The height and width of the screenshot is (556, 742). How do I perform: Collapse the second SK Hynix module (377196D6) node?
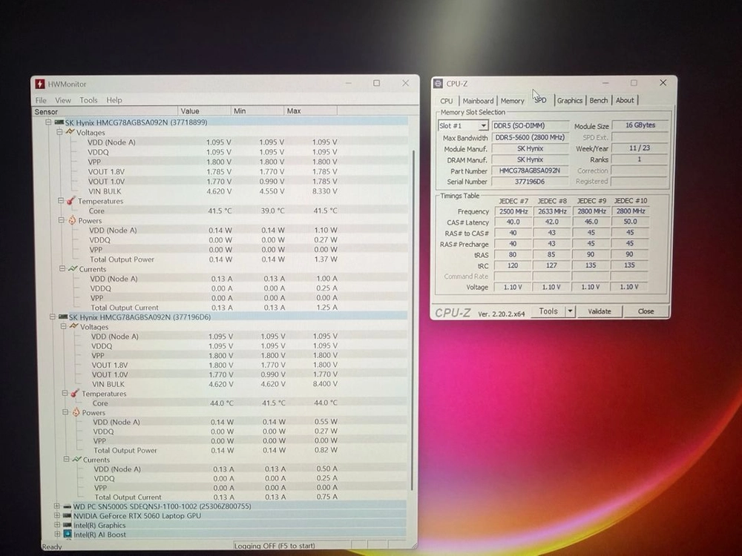[x=53, y=317]
